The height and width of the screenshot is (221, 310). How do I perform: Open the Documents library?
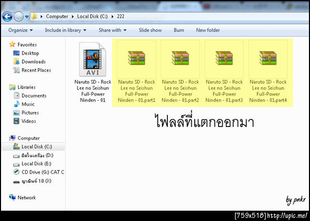pos(34,96)
